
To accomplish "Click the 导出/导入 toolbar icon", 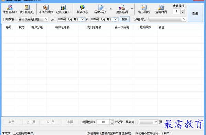I will coord(101,9).
